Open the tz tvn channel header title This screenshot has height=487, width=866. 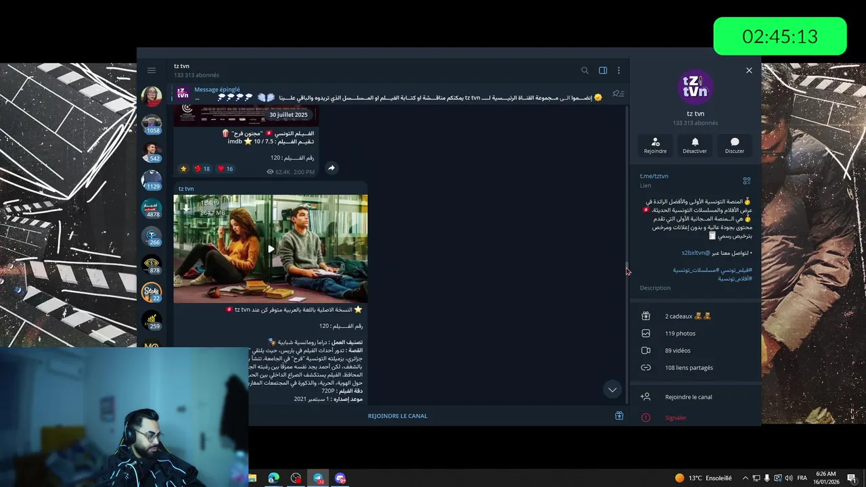click(x=181, y=66)
